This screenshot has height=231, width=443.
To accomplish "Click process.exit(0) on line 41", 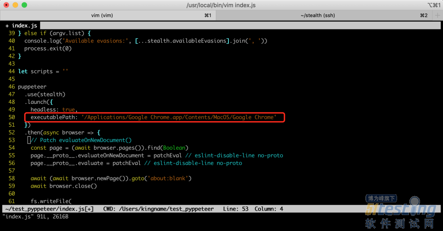I will pyautogui.click(x=48, y=49).
